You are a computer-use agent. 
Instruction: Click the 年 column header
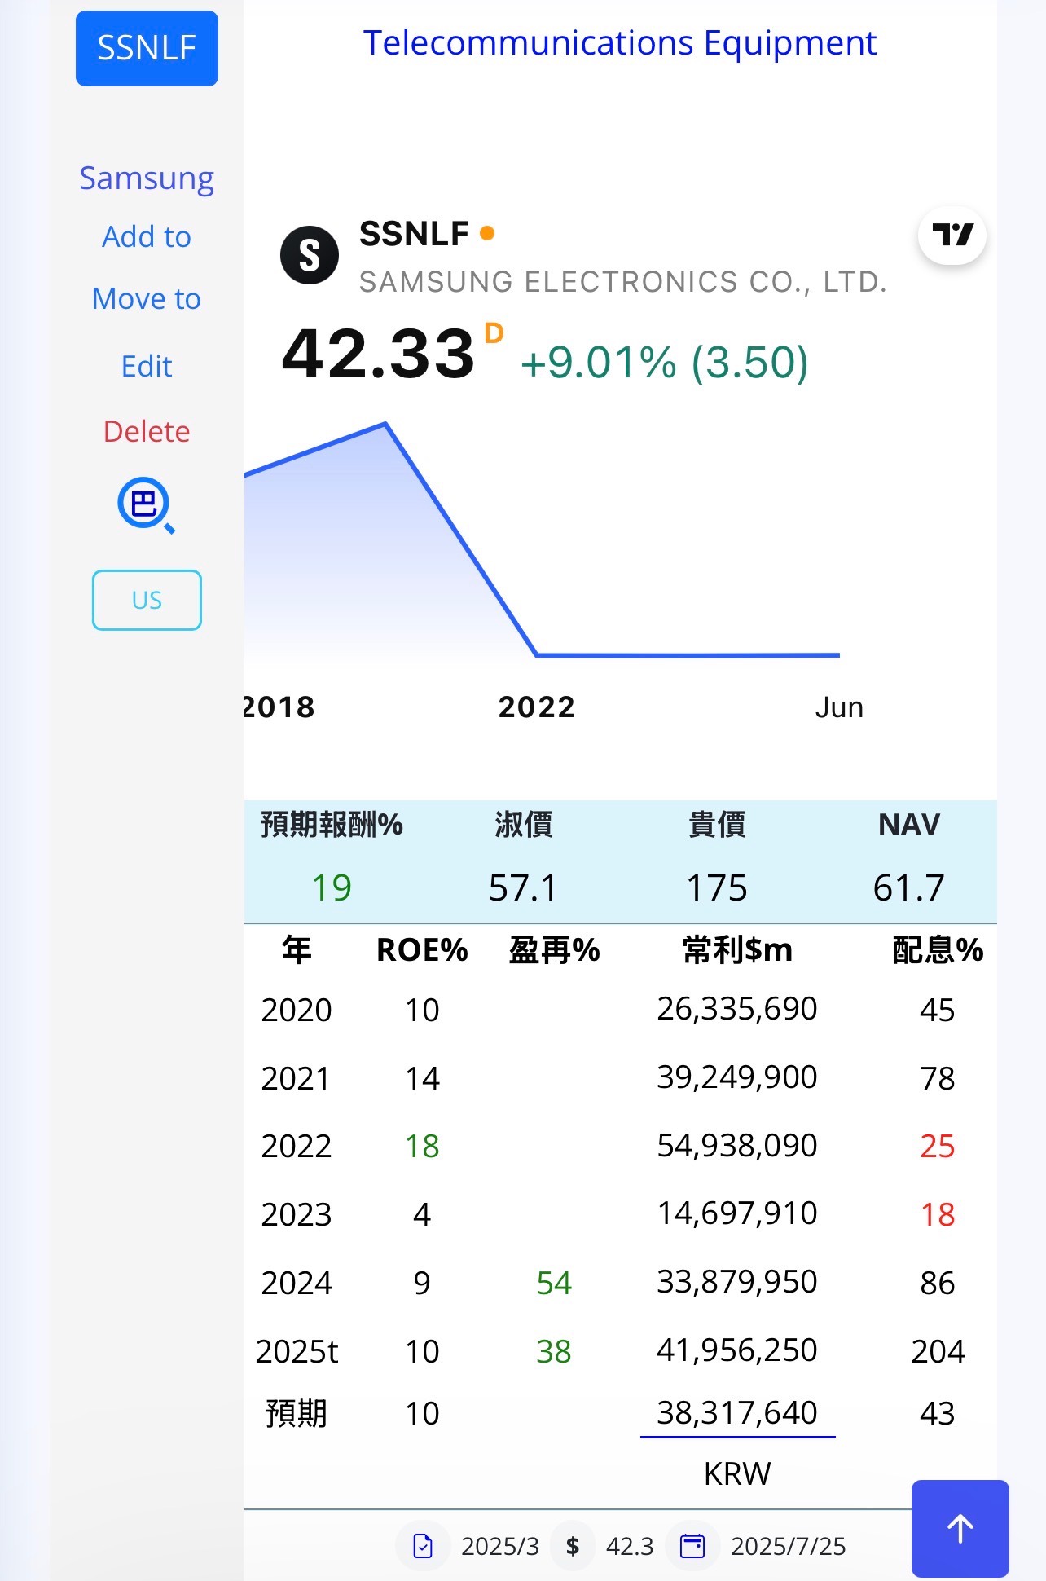coord(297,950)
